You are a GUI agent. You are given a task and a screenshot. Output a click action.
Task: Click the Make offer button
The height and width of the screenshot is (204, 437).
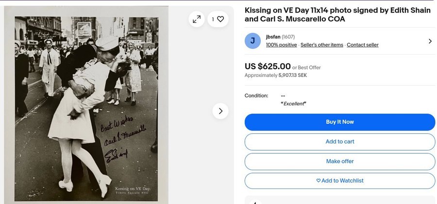339,161
